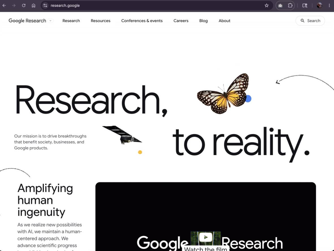334x251 pixels.
Task: Click the 'Amplifying human ingenuity' heading
Action: point(45,200)
